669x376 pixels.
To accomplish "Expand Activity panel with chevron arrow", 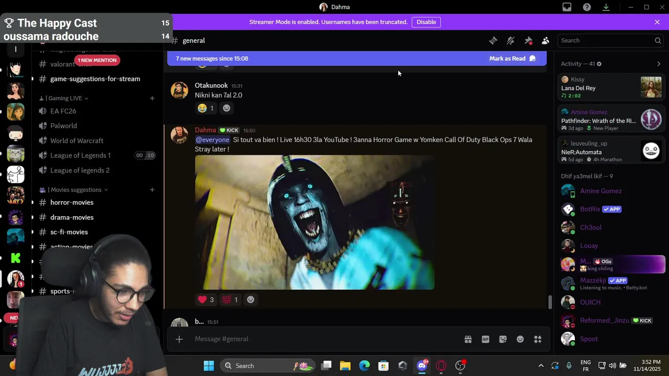I will coord(659,64).
